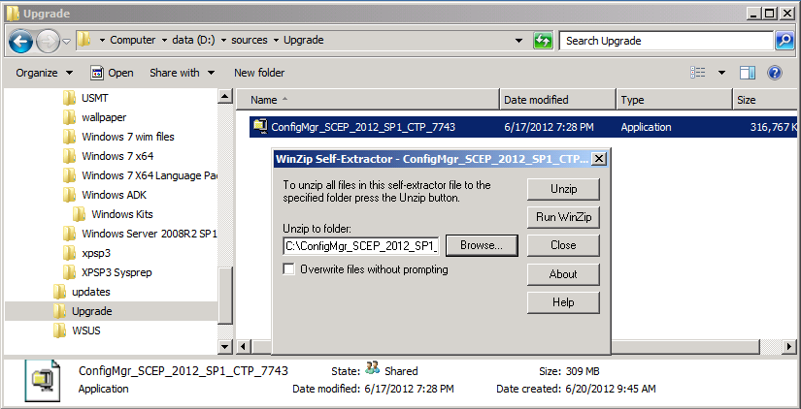Click the Change your view icon

coord(698,73)
